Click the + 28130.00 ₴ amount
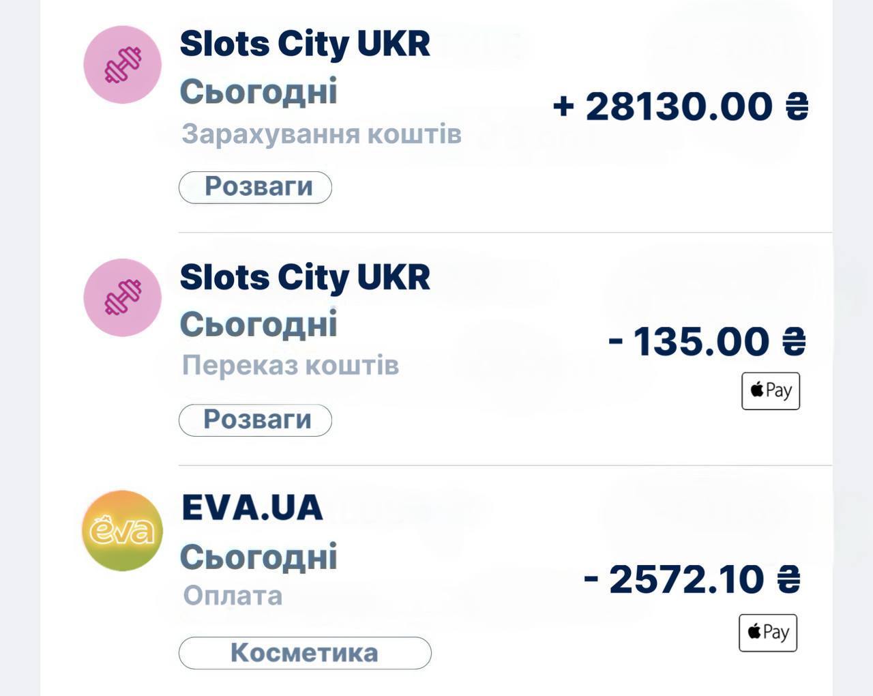The height and width of the screenshot is (696, 873). tap(680, 106)
